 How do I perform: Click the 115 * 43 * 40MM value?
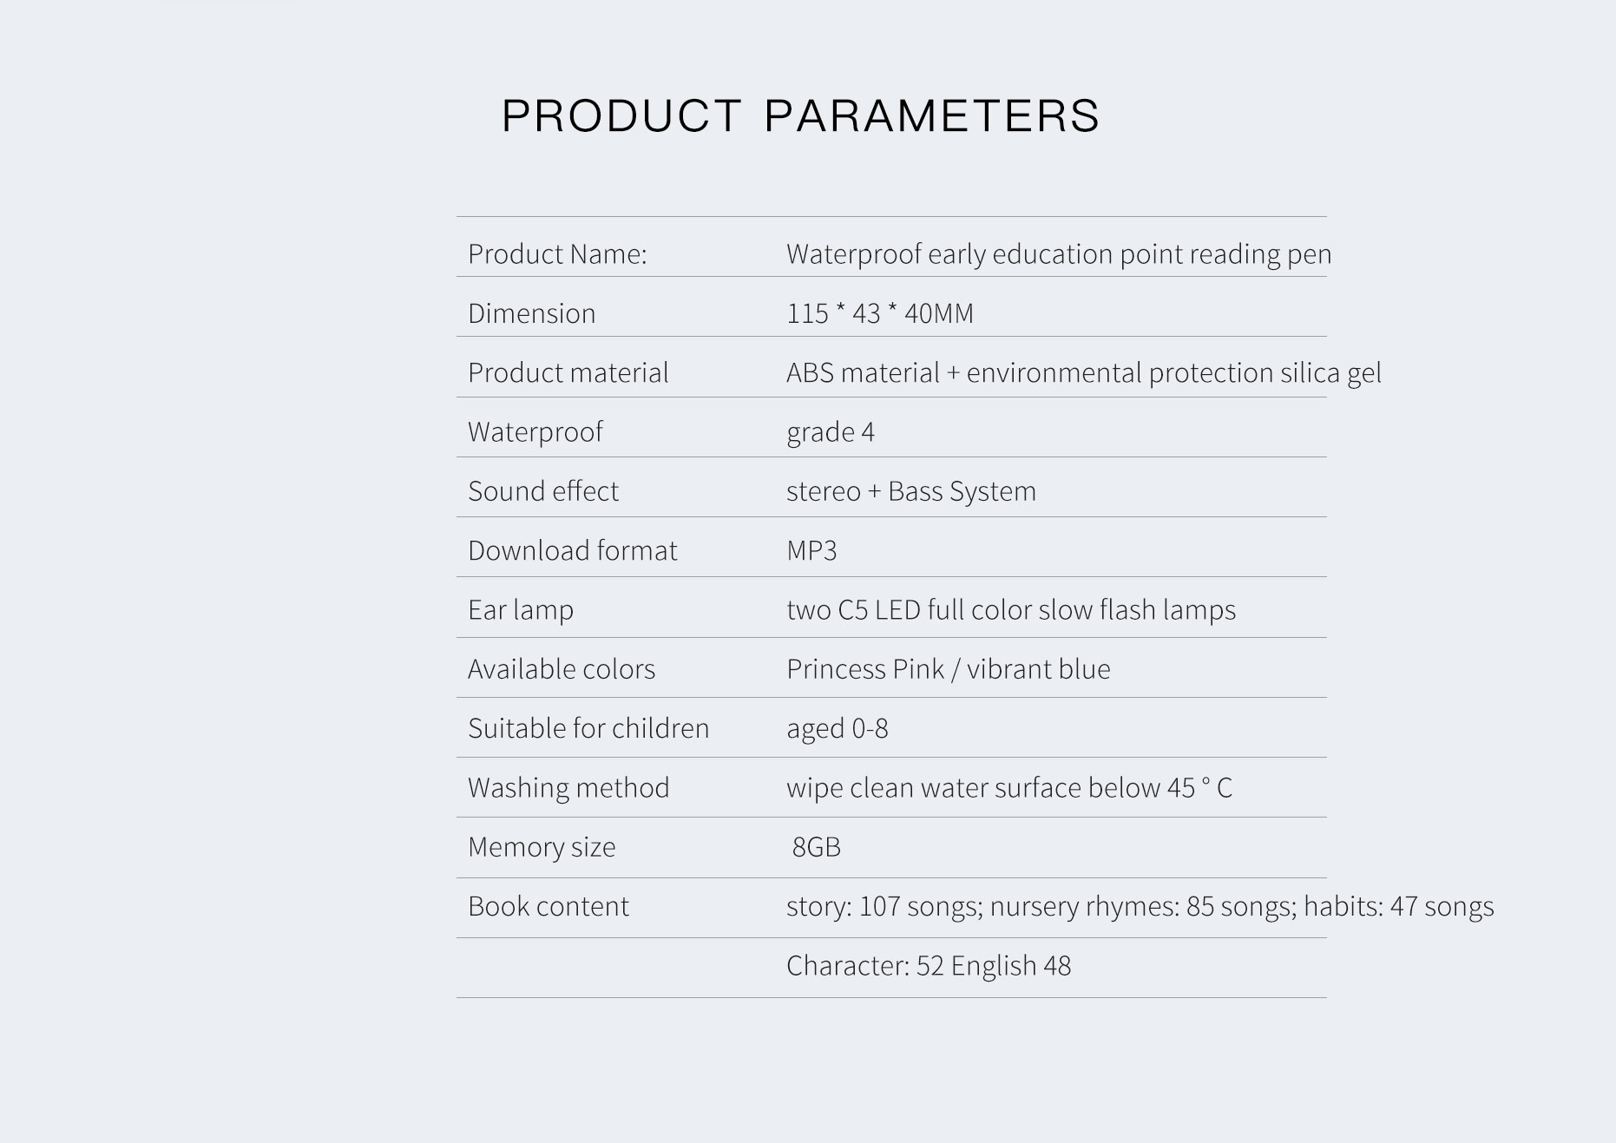pyautogui.click(x=880, y=313)
